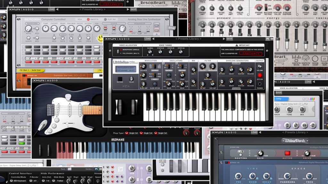
Task: Click the D-LAY Tone knob
Action: pos(289,109)
